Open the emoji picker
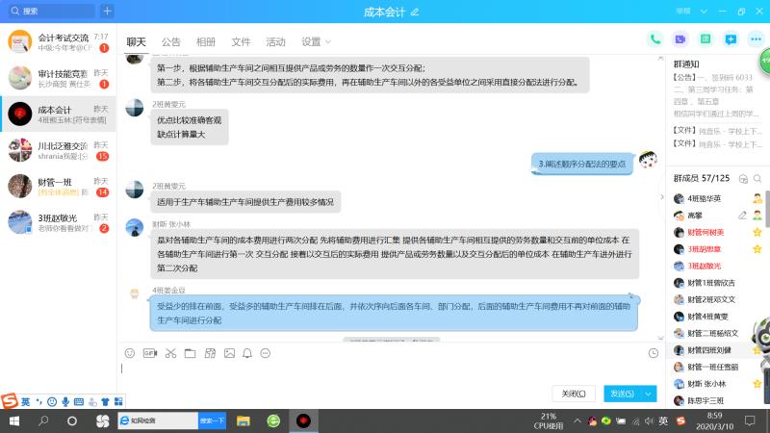The width and height of the screenshot is (770, 433). 130,353
